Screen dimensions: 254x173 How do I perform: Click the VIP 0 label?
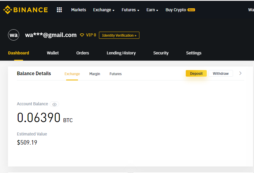(x=91, y=35)
